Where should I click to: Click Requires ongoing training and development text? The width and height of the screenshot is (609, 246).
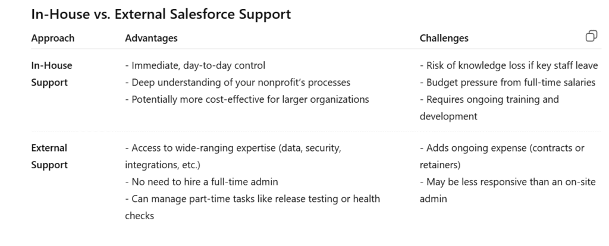tap(489, 108)
